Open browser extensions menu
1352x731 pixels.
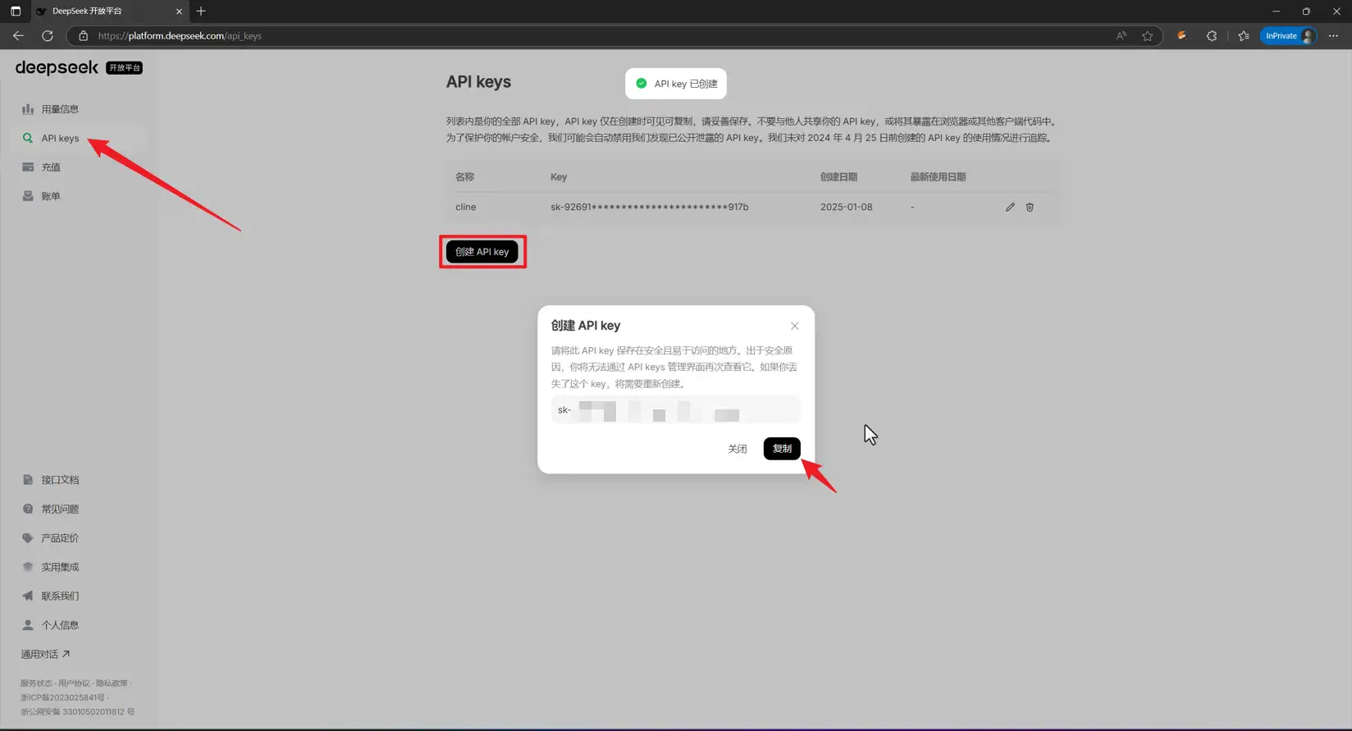point(1212,36)
